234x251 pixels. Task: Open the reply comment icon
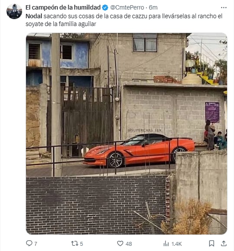29,243
